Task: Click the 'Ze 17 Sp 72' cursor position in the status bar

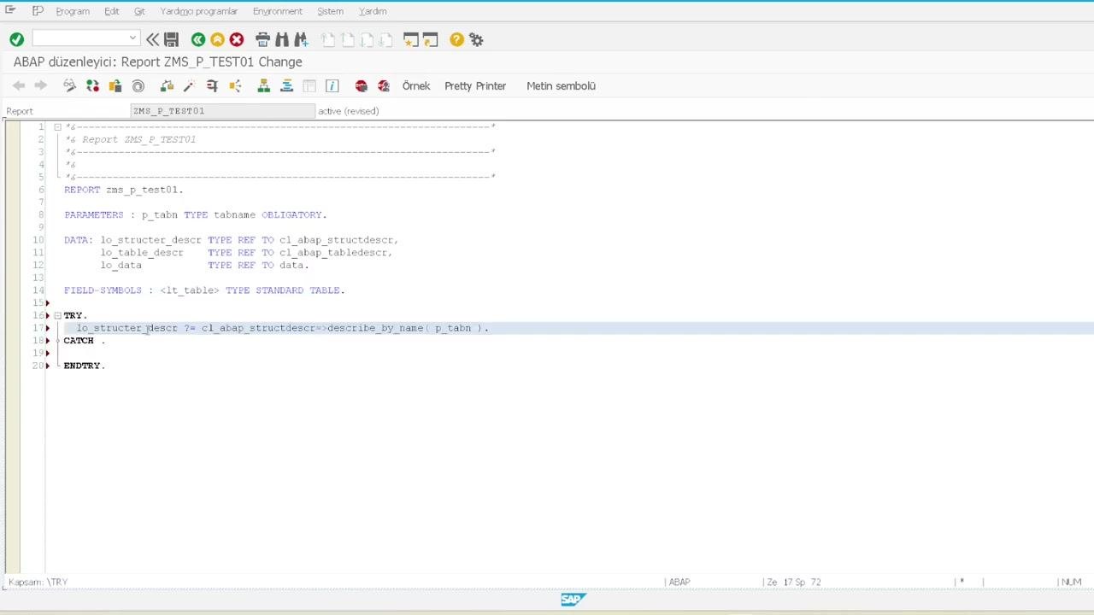Action: point(794,582)
